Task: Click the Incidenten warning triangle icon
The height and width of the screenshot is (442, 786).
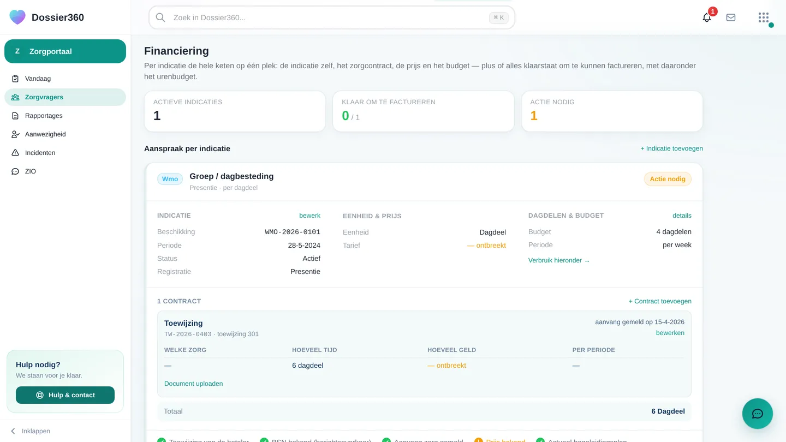Action: coord(15,153)
